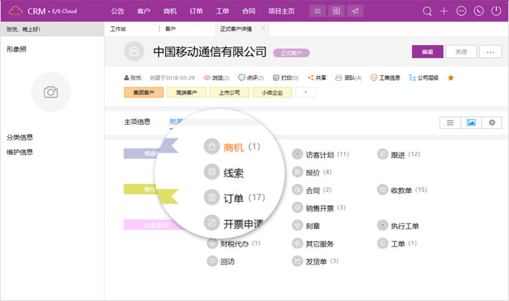The width and height of the screenshot is (509, 301).
Task: Open 发货单 (3) item
Action: 315,261
